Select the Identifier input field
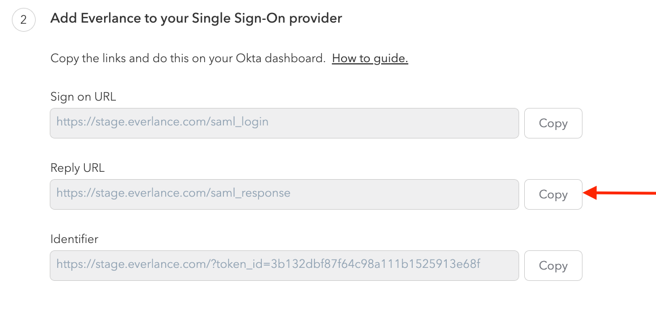Image resolution: width=656 pixels, height=321 pixels. 498,266
